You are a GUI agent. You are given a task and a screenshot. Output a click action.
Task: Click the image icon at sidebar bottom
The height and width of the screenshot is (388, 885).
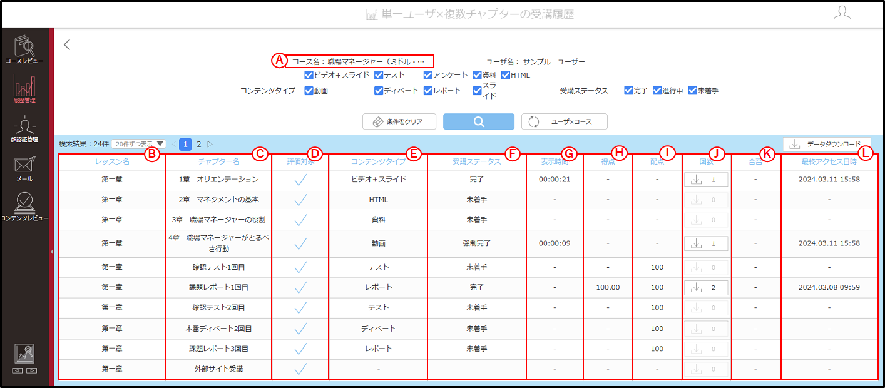click(24, 354)
